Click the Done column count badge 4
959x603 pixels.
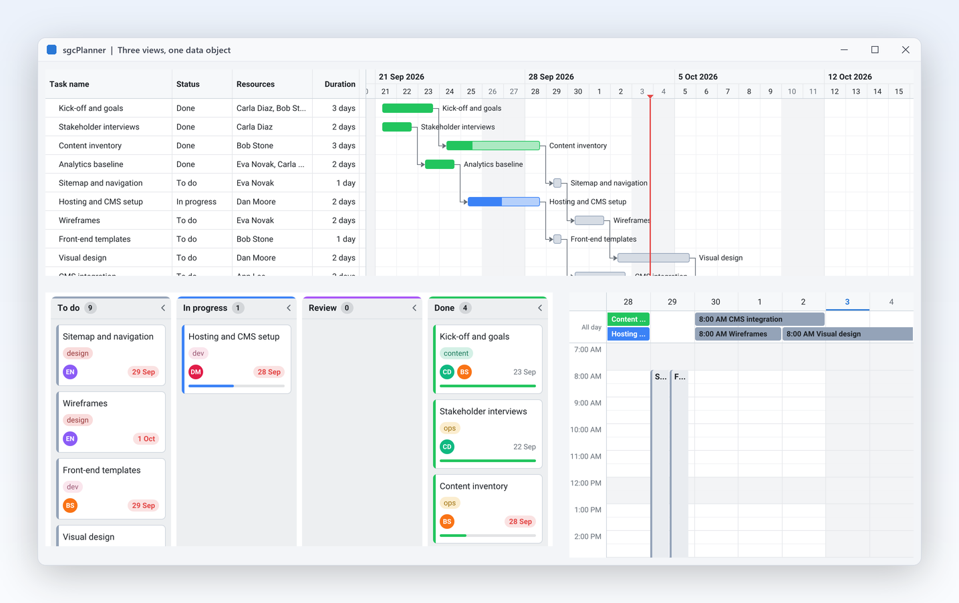tap(465, 308)
